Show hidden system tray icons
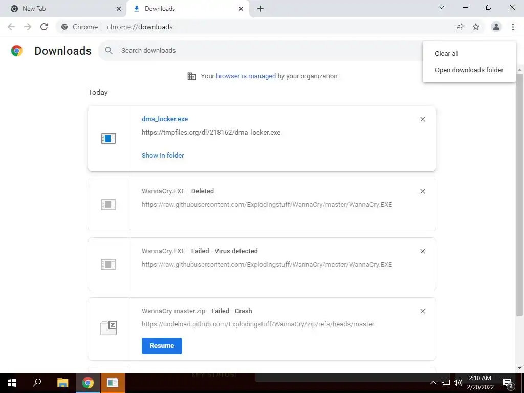This screenshot has width=524, height=393. [433, 383]
